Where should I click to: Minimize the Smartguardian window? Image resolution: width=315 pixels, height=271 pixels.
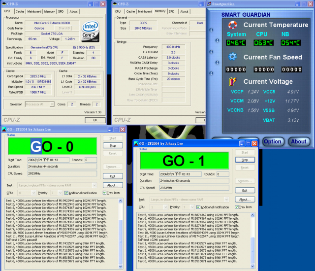coord(298,4)
